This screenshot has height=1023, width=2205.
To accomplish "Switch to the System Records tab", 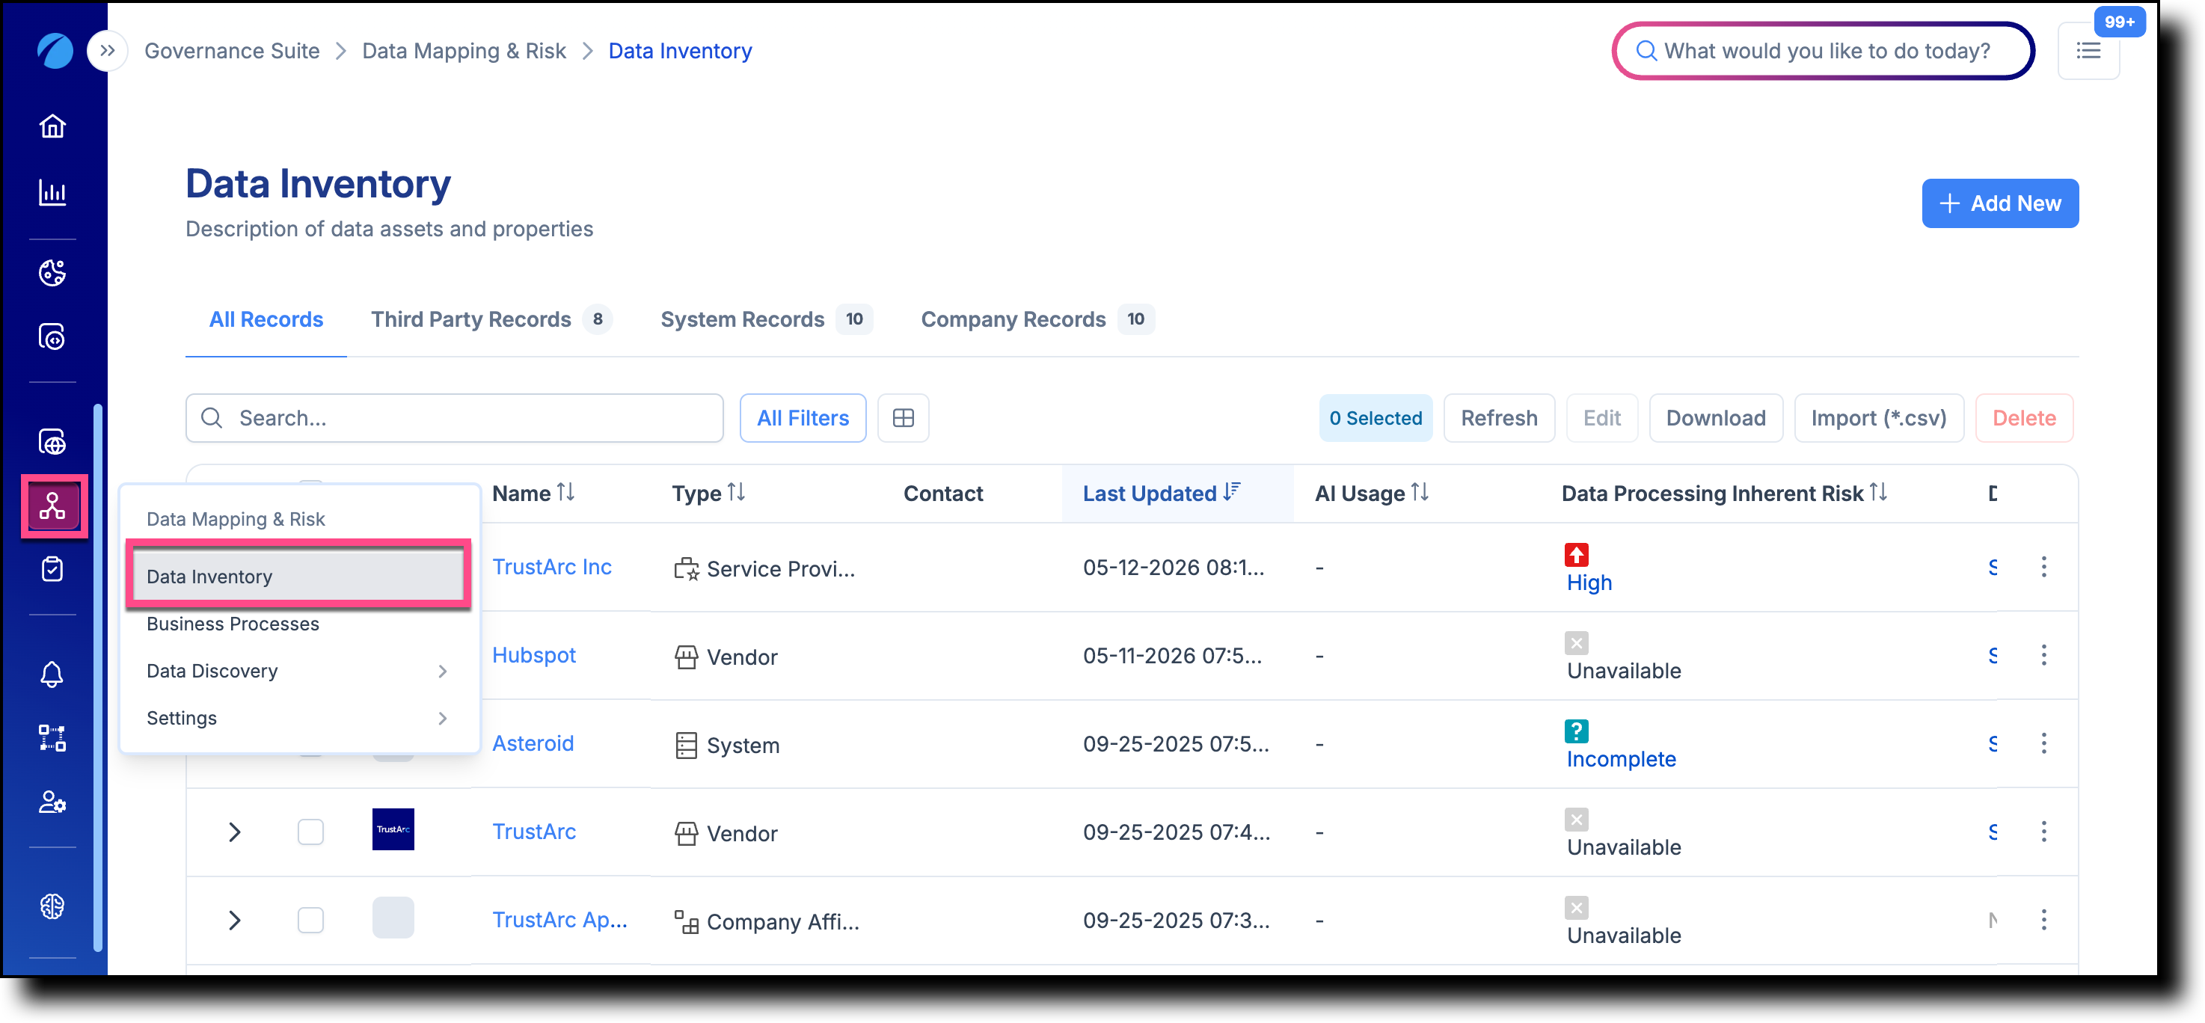I will [x=766, y=319].
